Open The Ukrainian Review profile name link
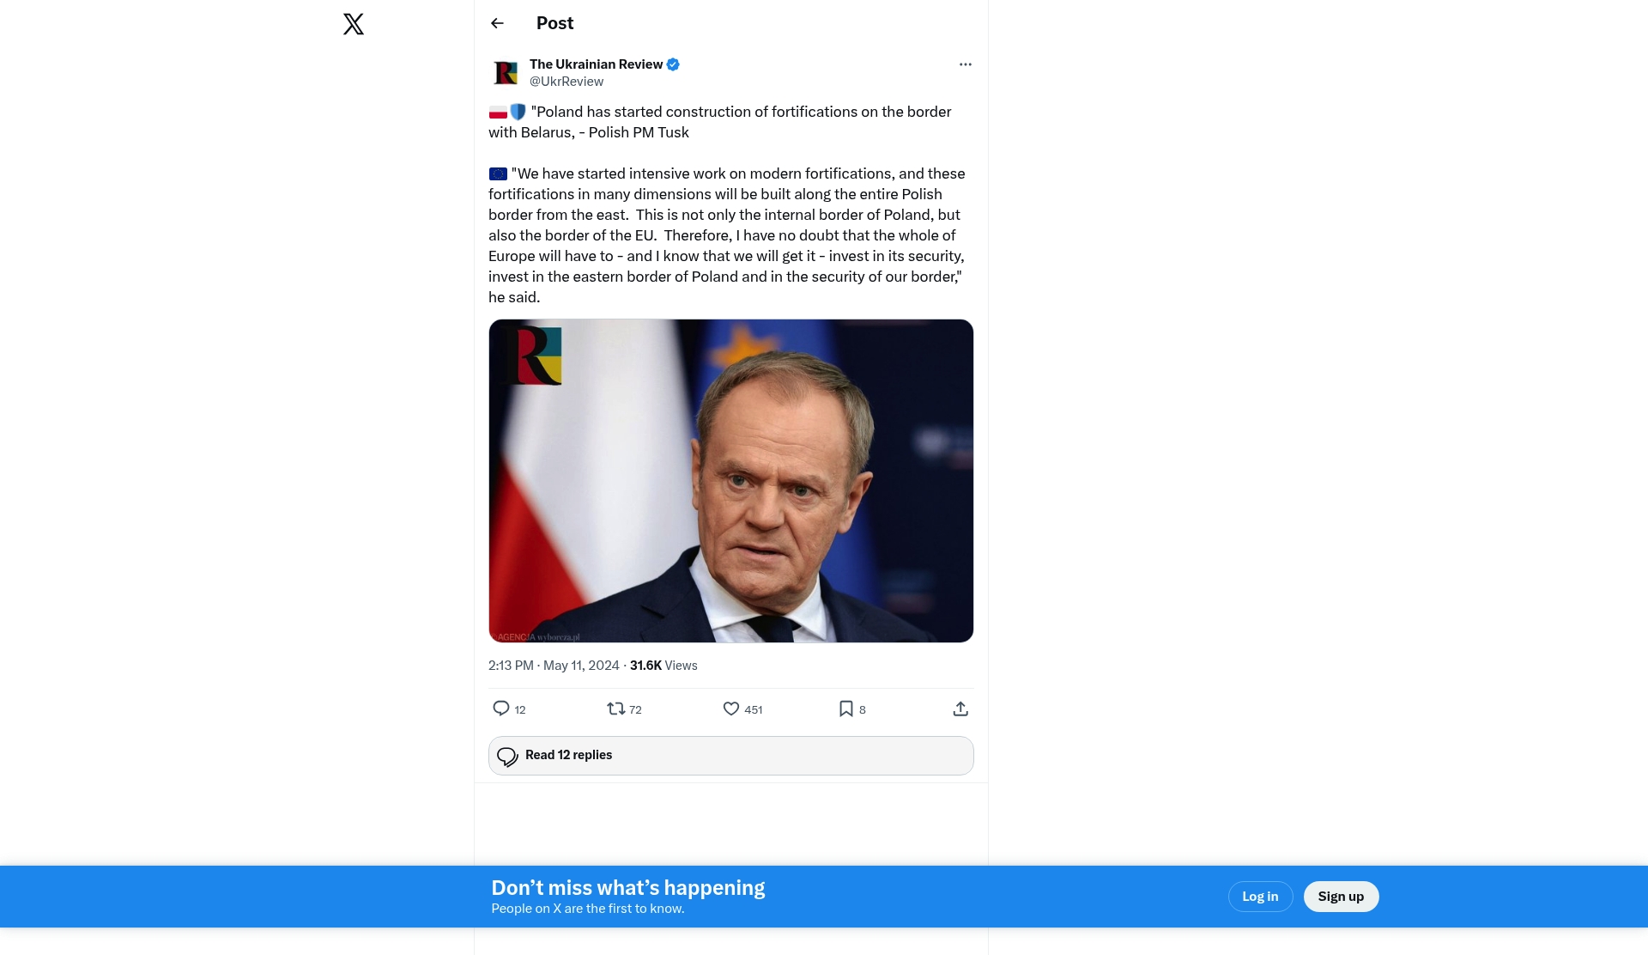 (596, 64)
